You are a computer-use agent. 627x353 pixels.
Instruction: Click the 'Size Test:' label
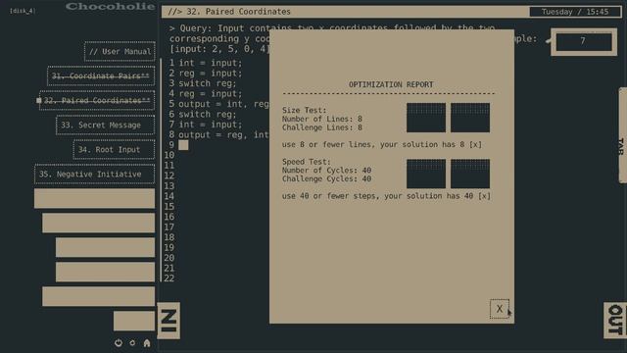click(305, 110)
